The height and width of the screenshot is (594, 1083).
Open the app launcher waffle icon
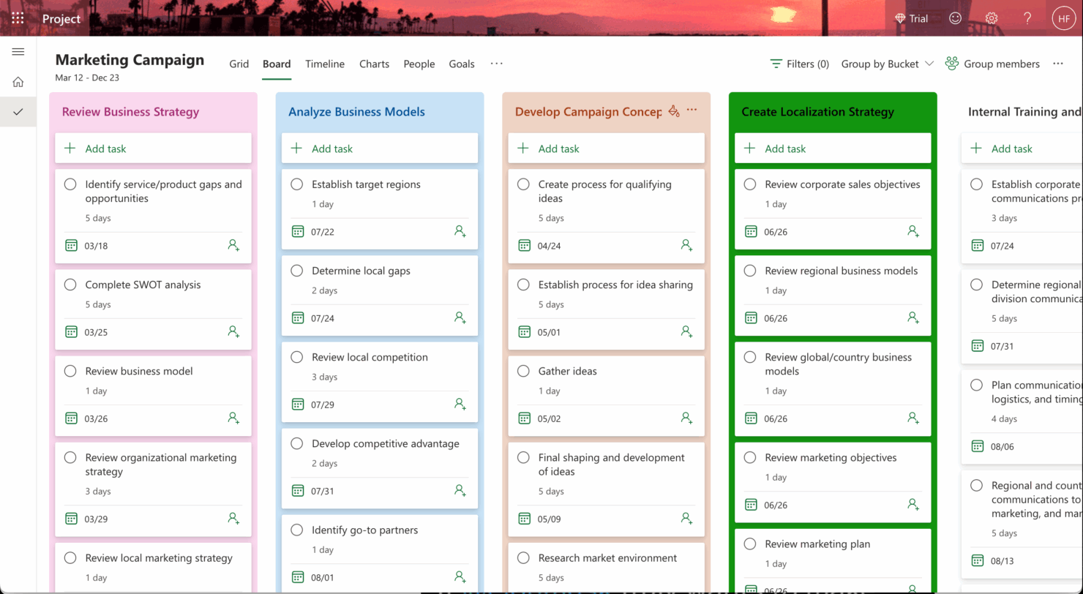point(18,18)
